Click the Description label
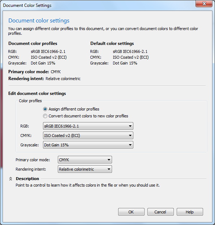This screenshot has width=215, height=225. point(27,179)
